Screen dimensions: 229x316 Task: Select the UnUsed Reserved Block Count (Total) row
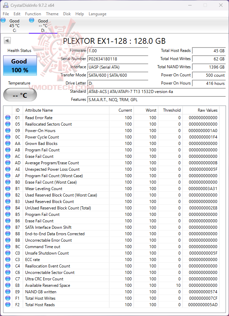pyautogui.click(x=111, y=208)
